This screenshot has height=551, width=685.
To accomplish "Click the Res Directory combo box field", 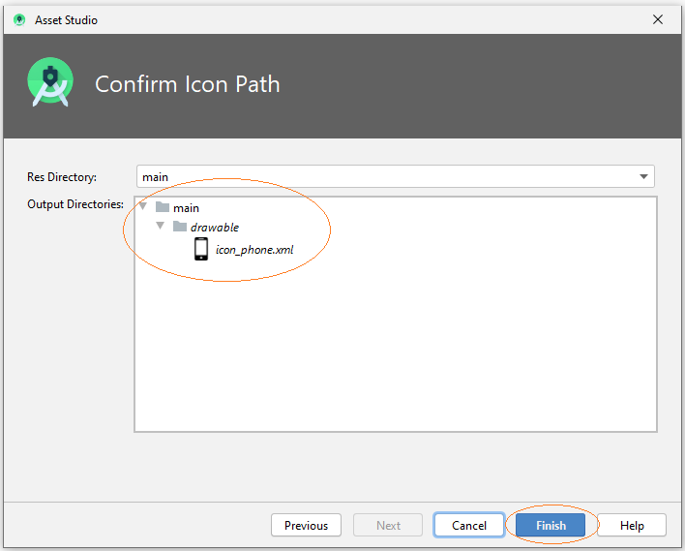I will (x=396, y=176).
